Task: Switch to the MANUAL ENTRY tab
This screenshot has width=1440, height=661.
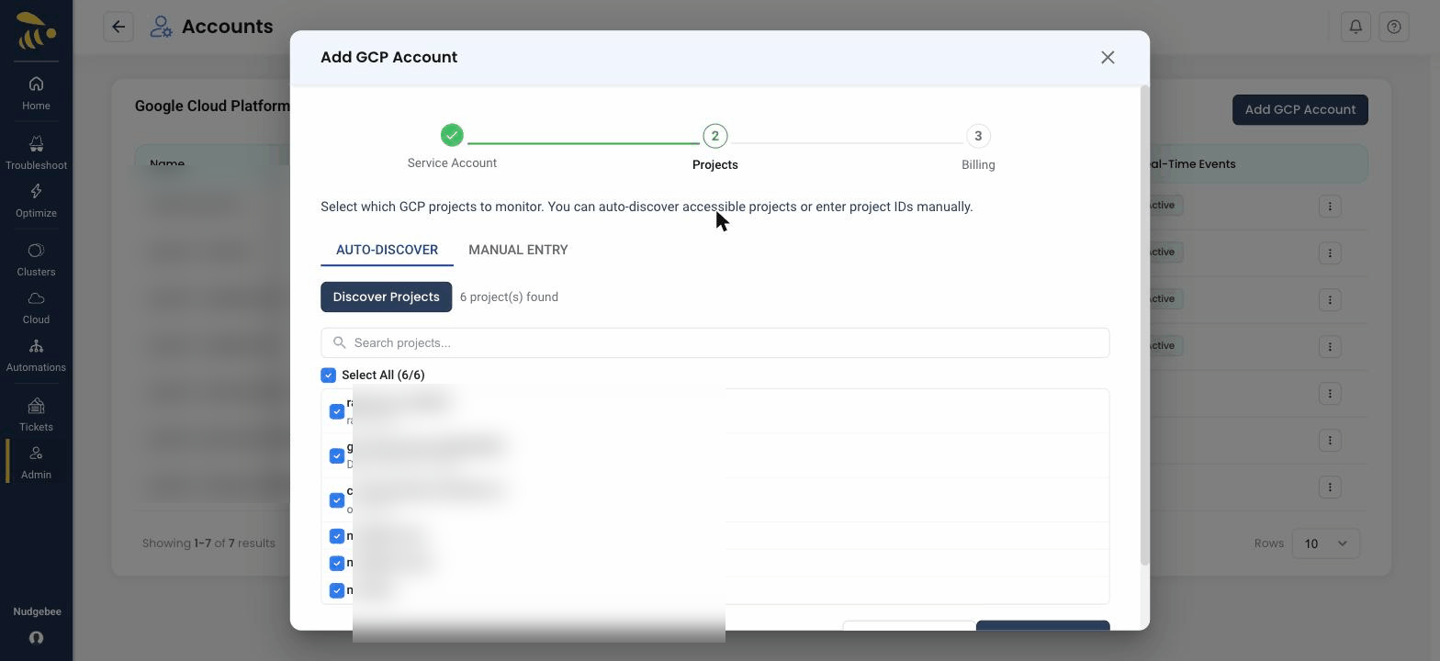Action: pyautogui.click(x=518, y=250)
